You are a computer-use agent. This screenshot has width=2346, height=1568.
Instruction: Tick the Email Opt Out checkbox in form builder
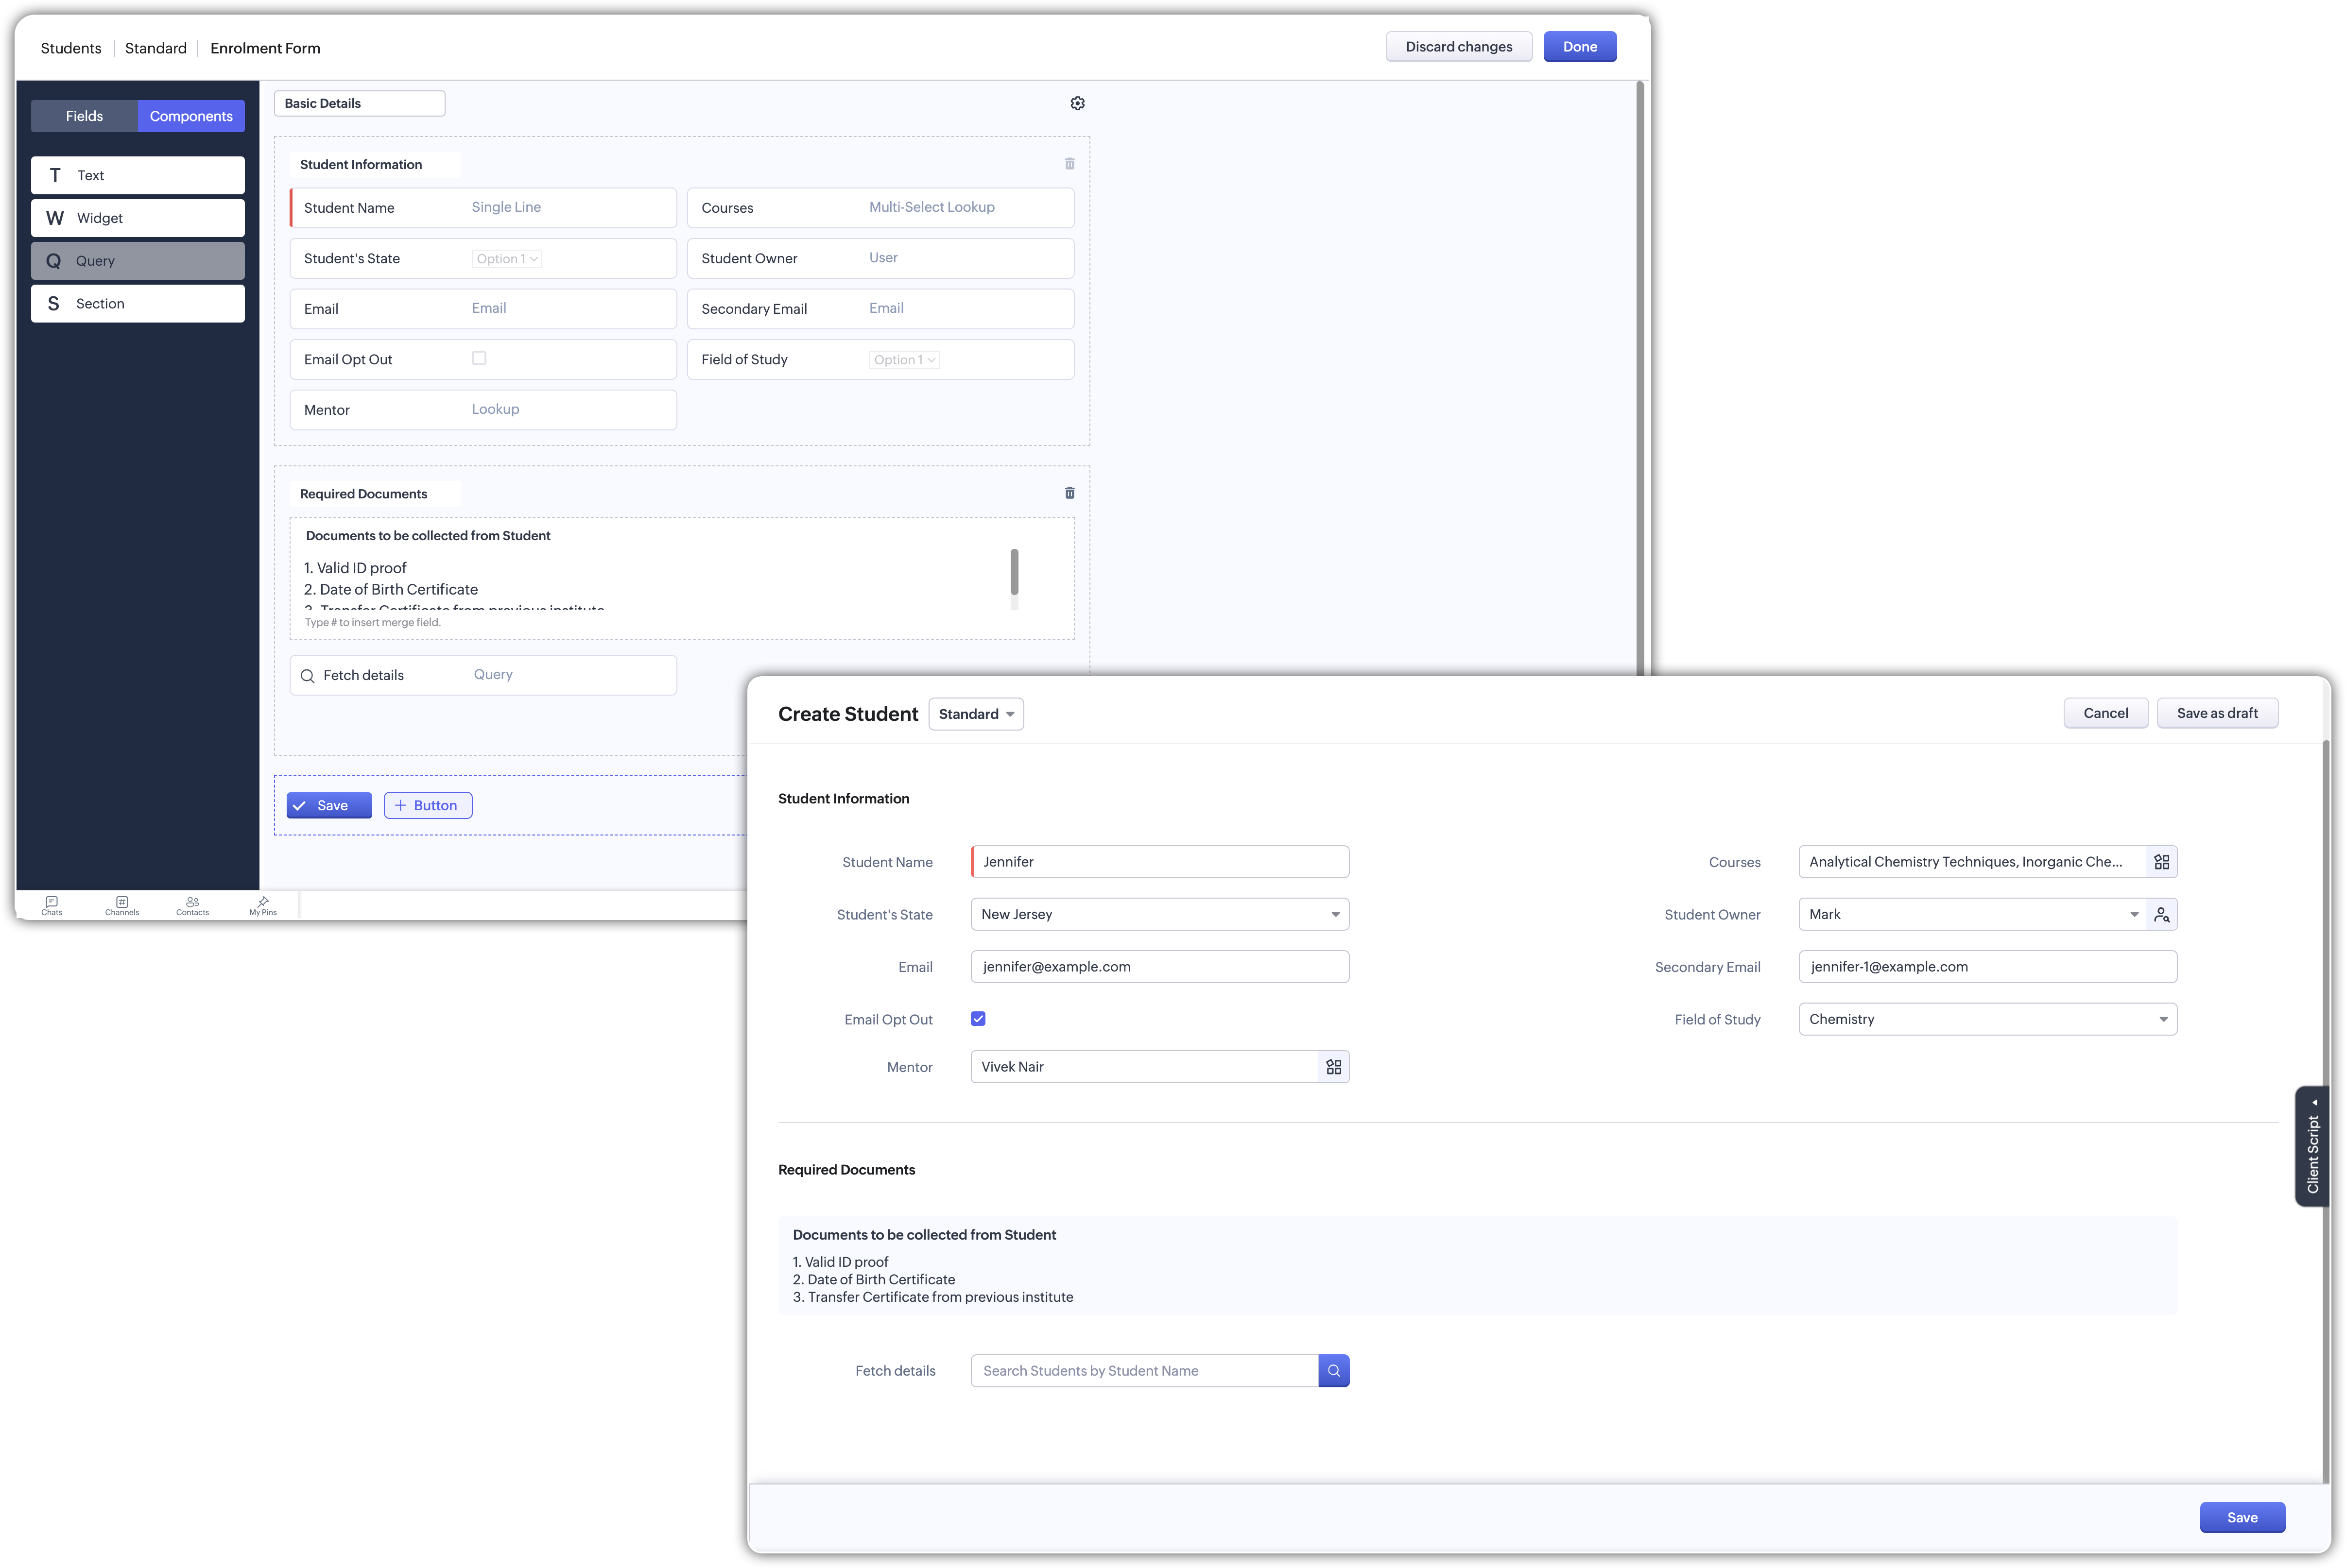coord(479,358)
